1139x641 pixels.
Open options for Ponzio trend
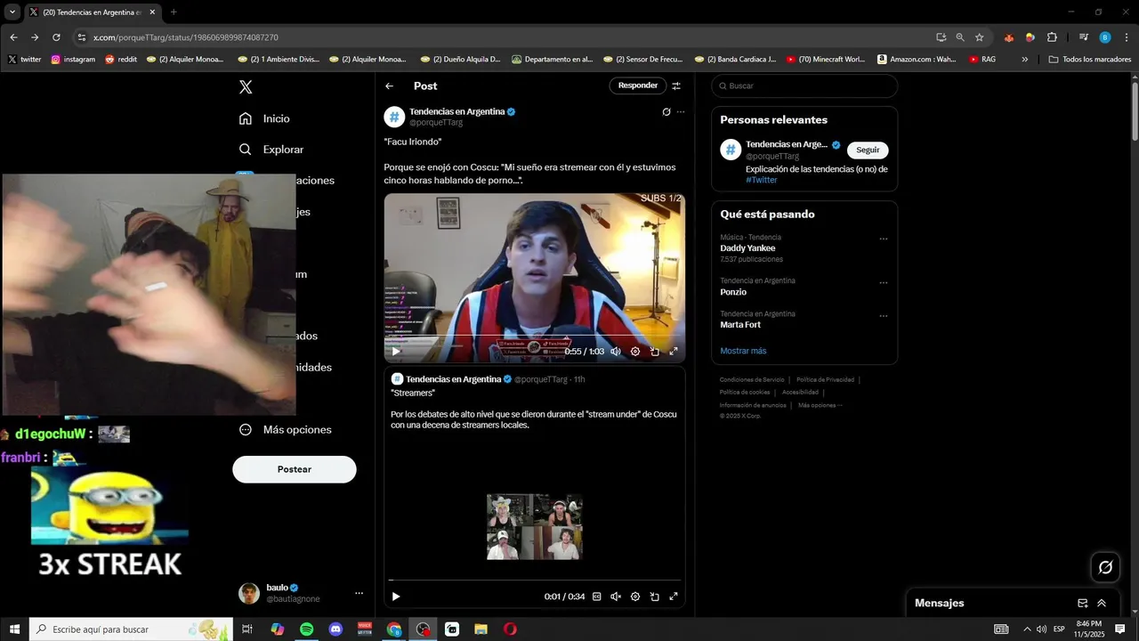click(x=884, y=282)
